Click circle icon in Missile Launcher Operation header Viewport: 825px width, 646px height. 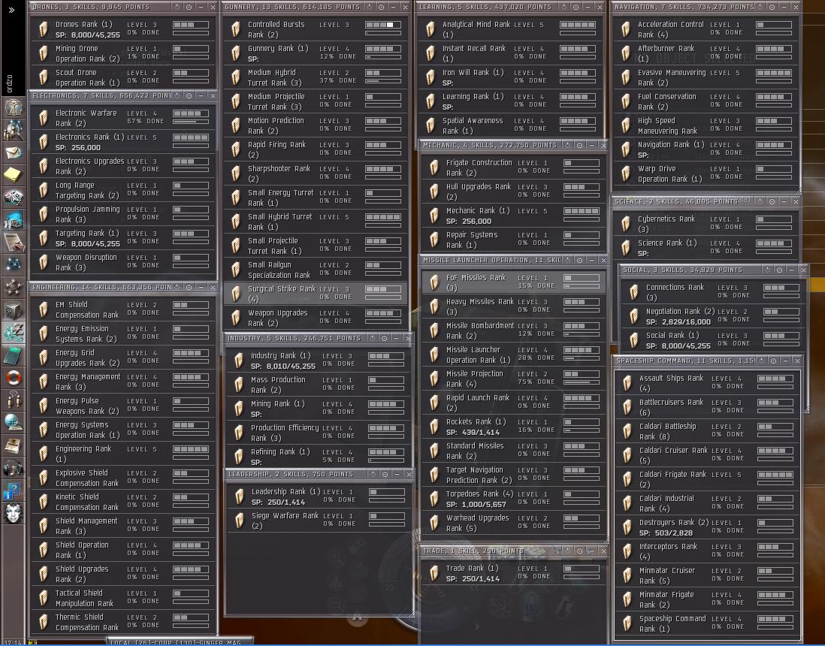click(x=579, y=260)
